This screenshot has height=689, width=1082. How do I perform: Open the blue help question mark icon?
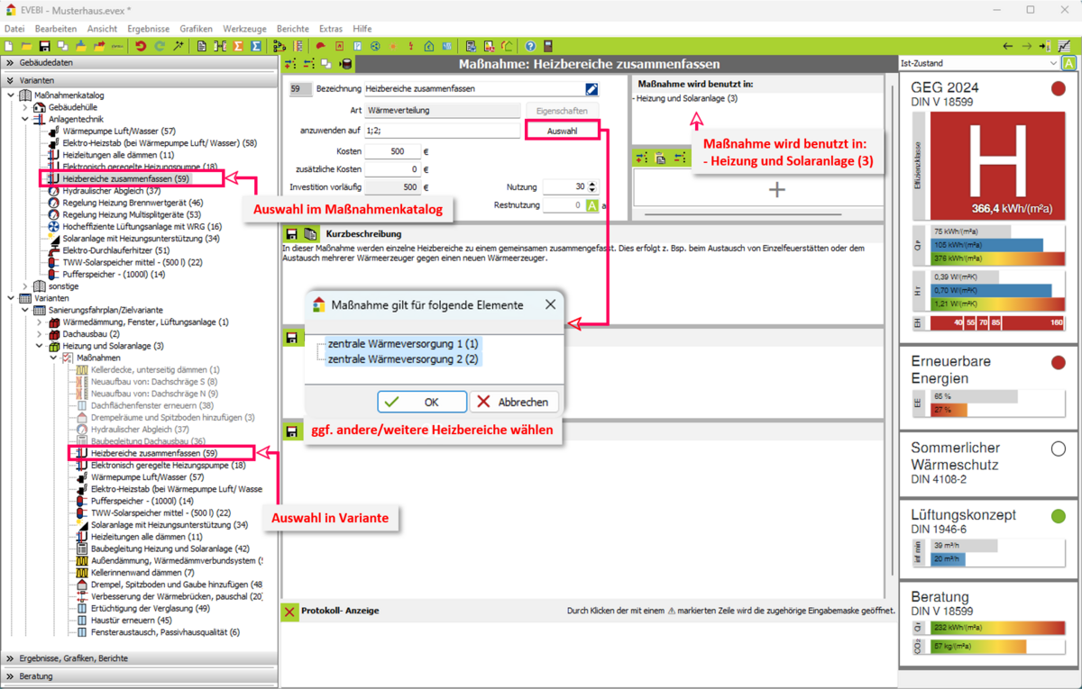(530, 46)
